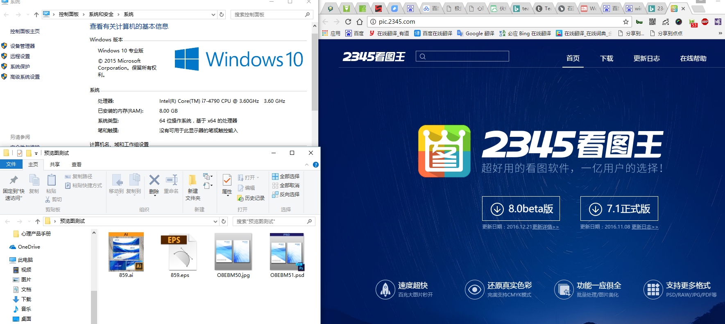Click the Control Panel search field
The image size is (725, 324).
[272, 14]
